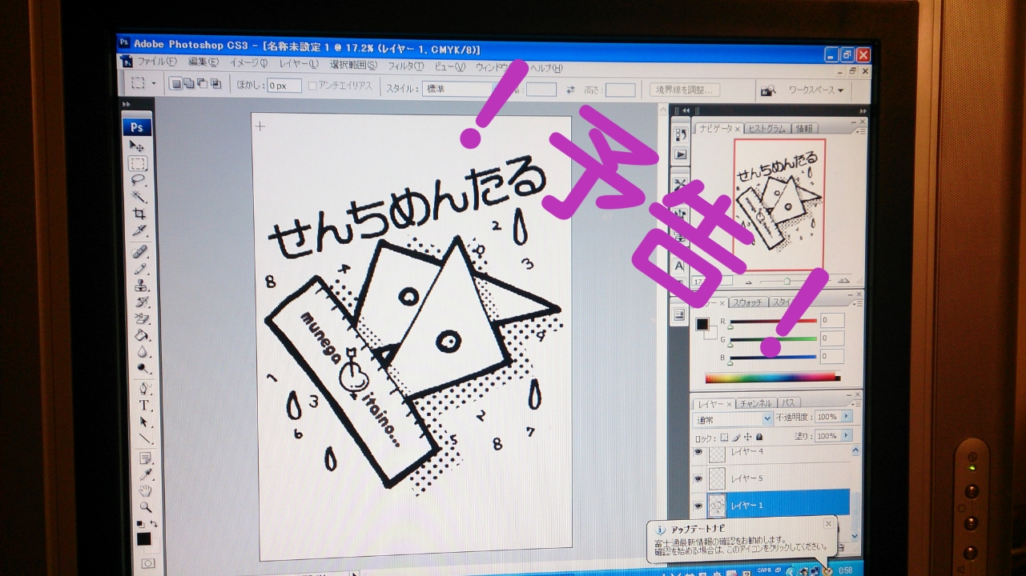The width and height of the screenshot is (1026, 576).
Task: Open the ファイル(F) menu
Action: tap(157, 62)
